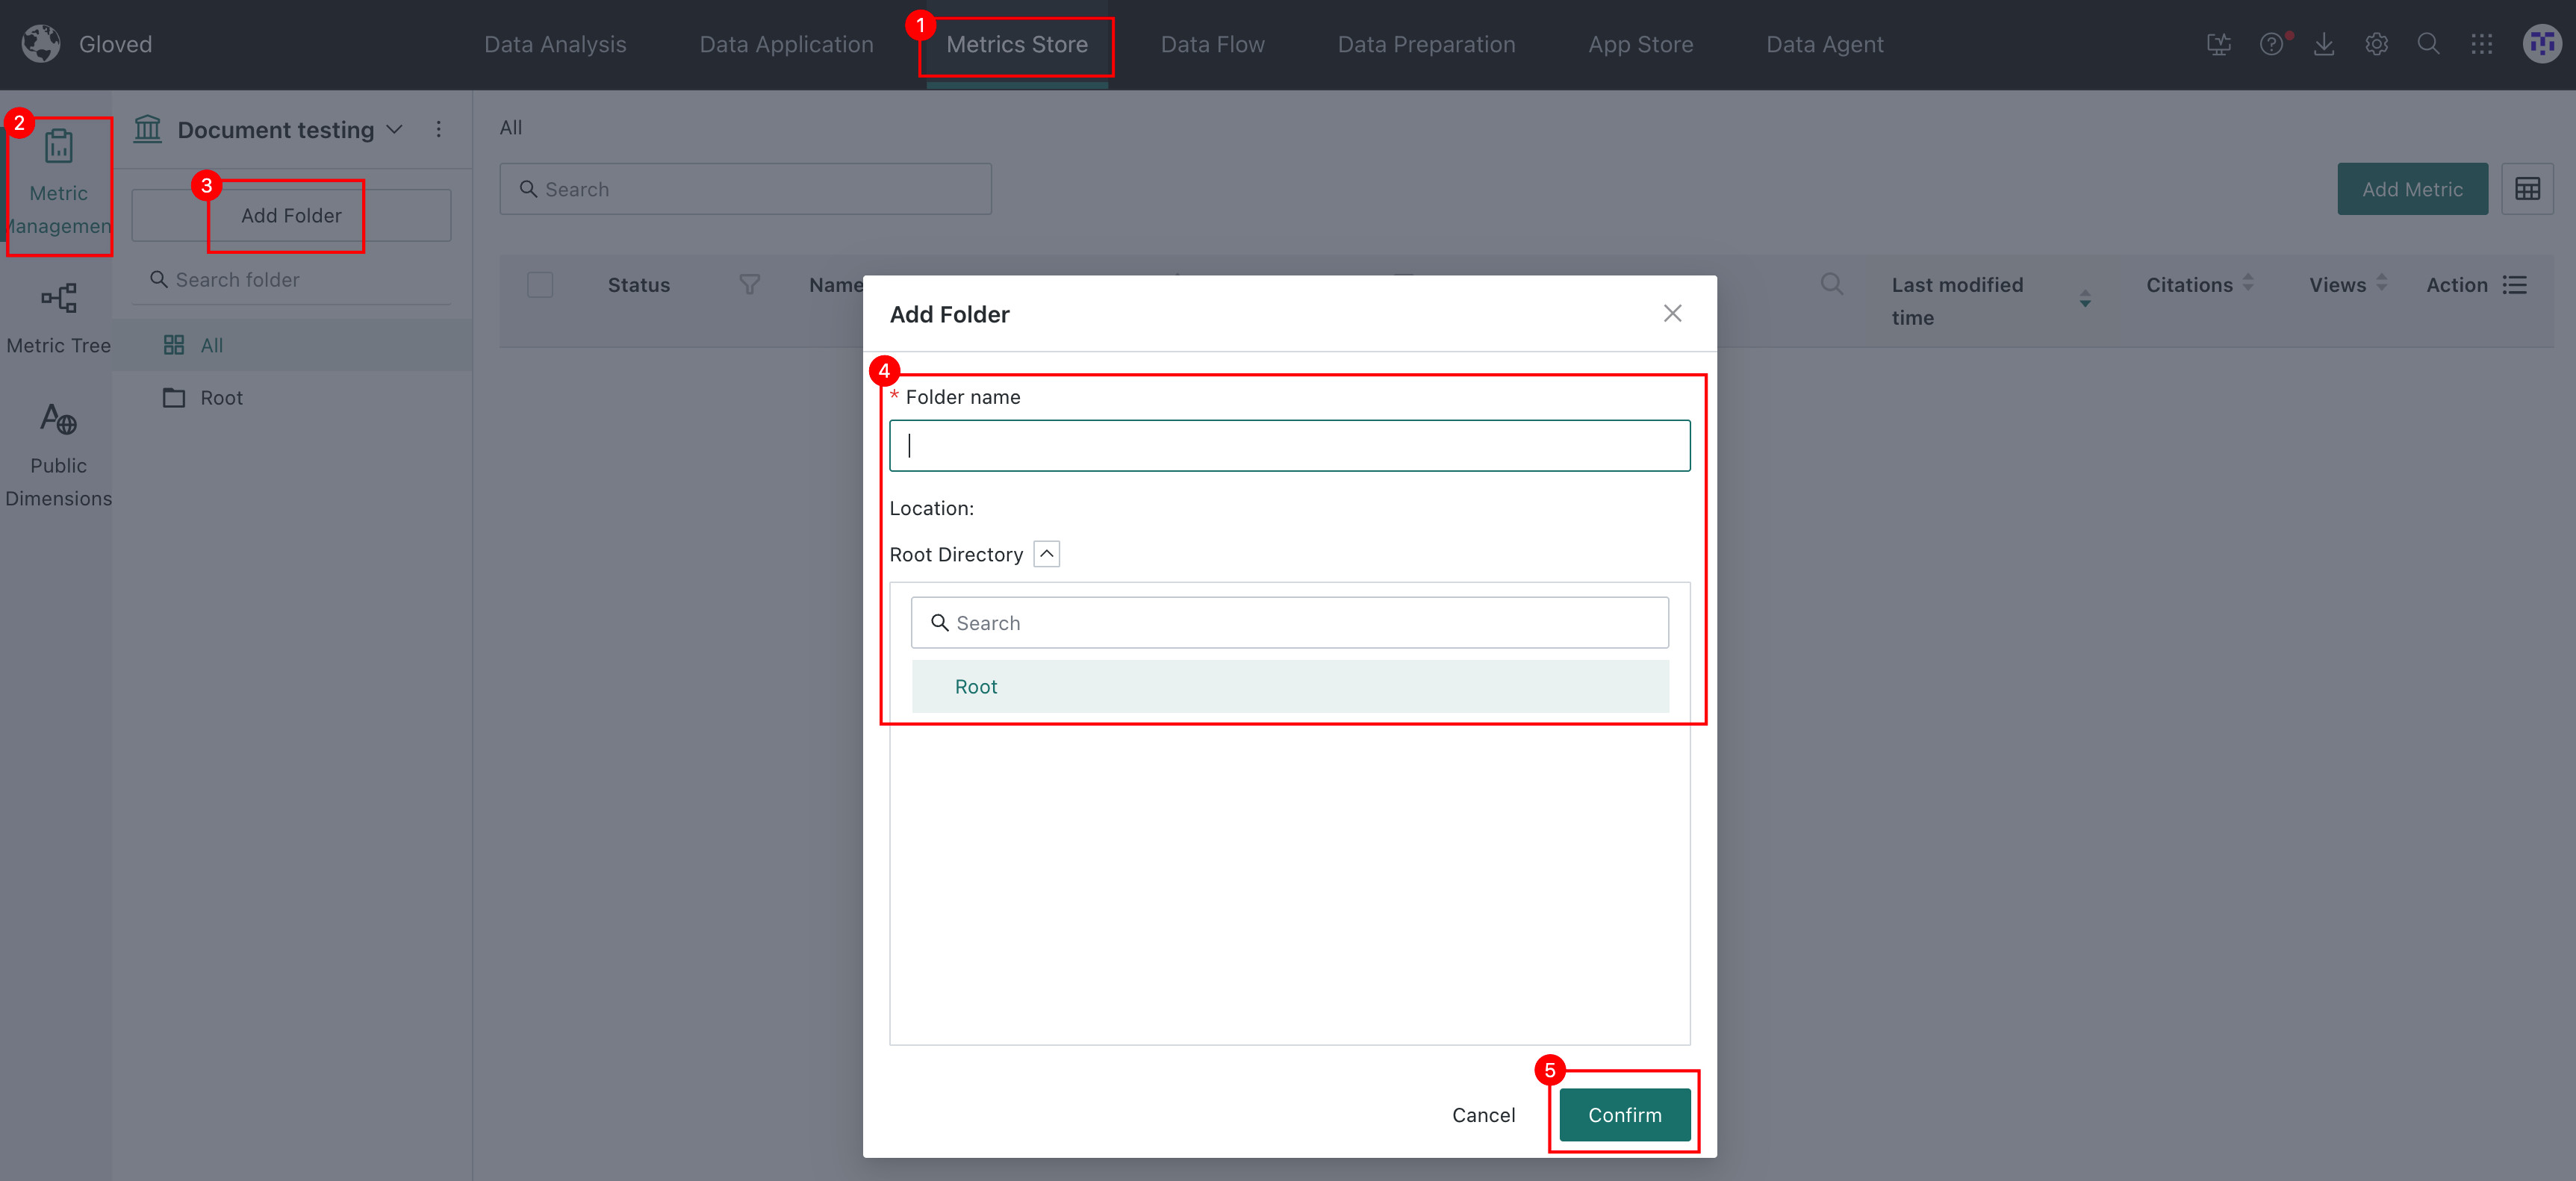Viewport: 2576px width, 1181px height.
Task: Cancel the Add Folder dialog
Action: click(x=1483, y=1114)
